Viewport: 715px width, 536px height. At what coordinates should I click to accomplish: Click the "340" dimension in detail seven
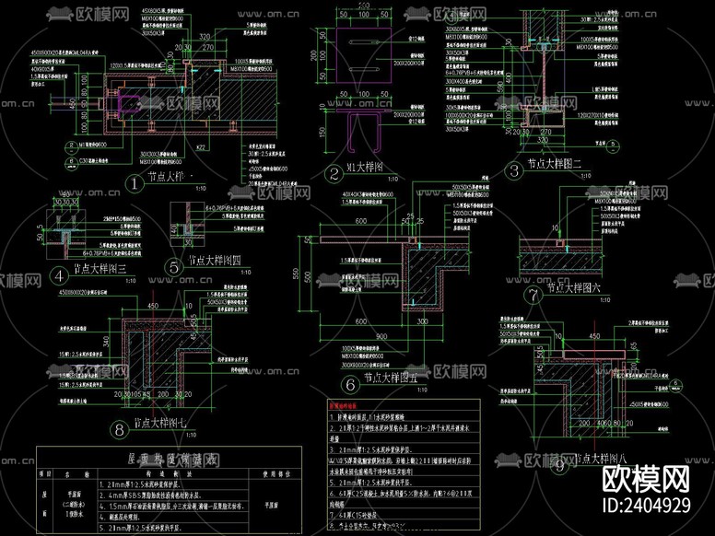(106, 341)
